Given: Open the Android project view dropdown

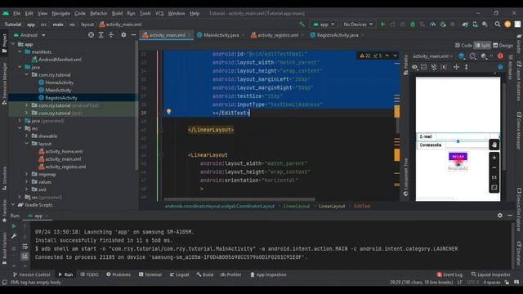Looking at the screenshot, I should coord(29,35).
